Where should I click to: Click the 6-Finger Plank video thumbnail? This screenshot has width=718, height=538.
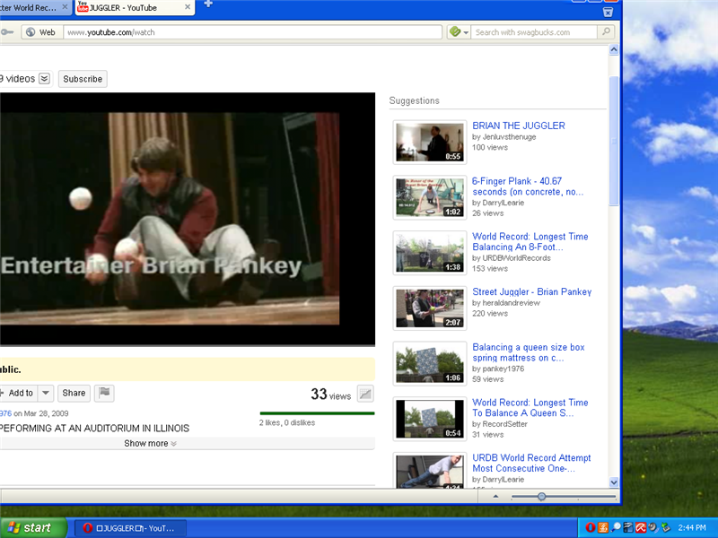point(430,197)
